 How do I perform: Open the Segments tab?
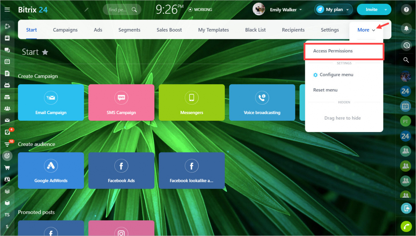(x=129, y=30)
